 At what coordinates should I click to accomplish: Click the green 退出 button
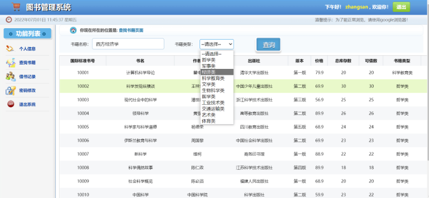click(401, 7)
